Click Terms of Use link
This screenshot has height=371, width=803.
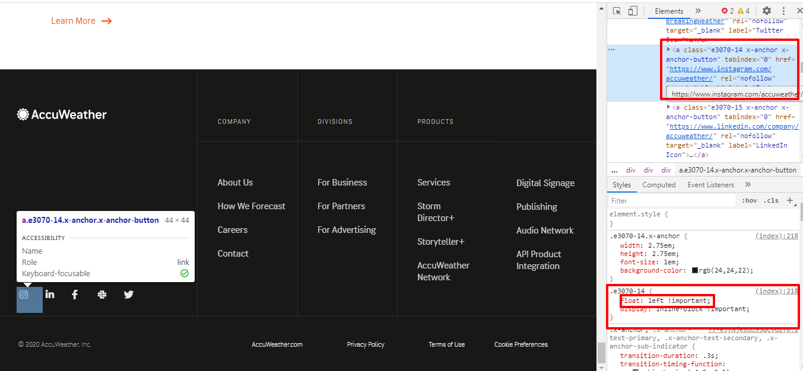pos(447,344)
